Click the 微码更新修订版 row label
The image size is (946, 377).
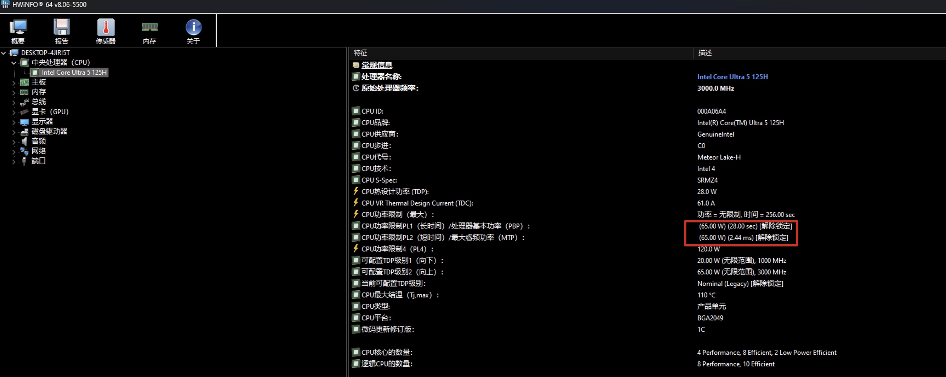[x=387, y=329]
